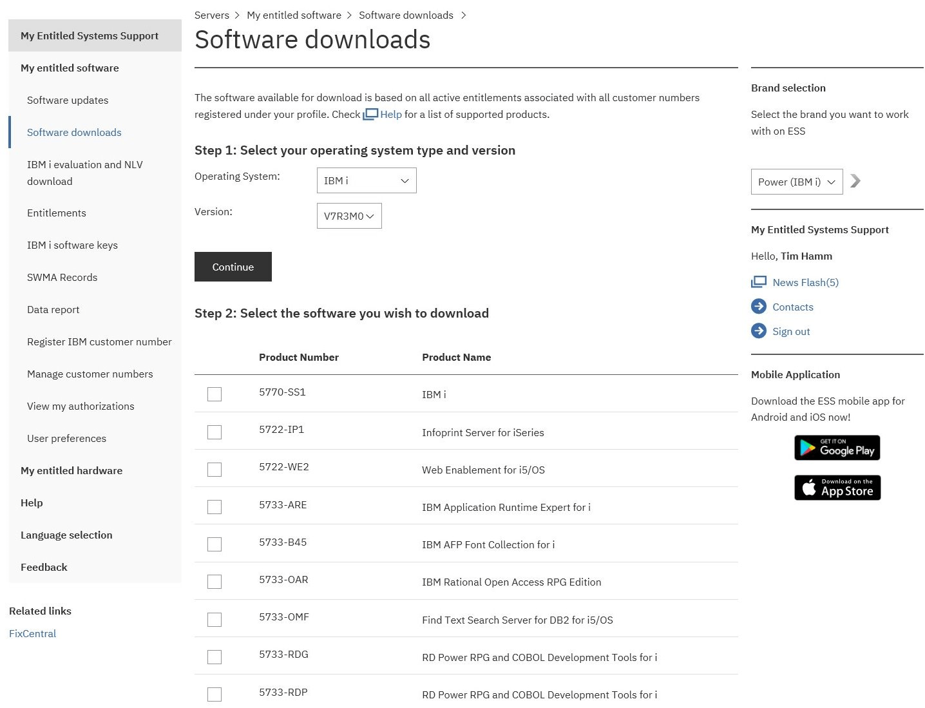Click the Product Number column header
The image size is (925, 708).
(x=299, y=357)
